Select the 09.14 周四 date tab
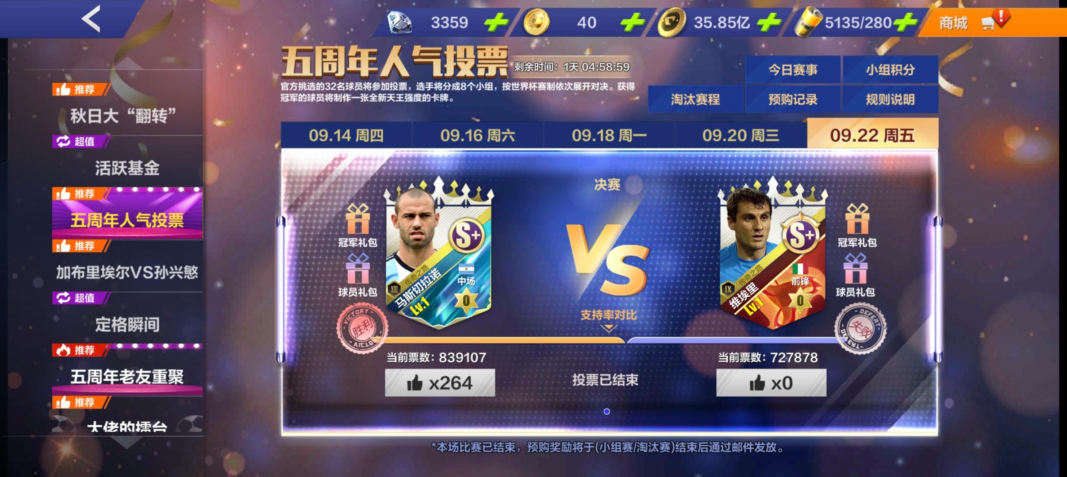 [346, 135]
